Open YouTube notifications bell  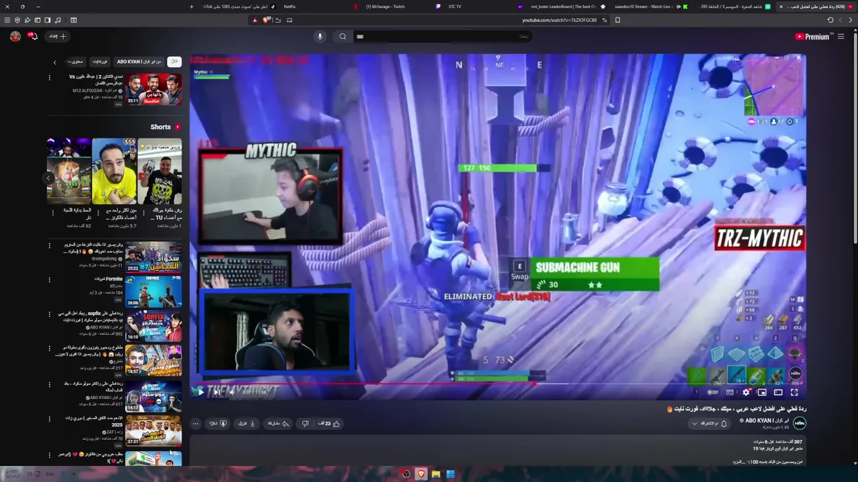point(34,37)
